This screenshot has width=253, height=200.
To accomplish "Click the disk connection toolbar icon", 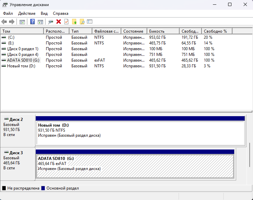I will point(51,22).
